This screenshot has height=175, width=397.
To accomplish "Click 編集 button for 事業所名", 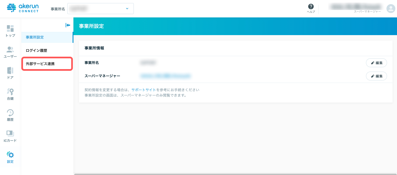I will coord(376,63).
